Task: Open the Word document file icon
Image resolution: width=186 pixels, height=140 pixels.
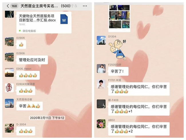Action: 64,19
